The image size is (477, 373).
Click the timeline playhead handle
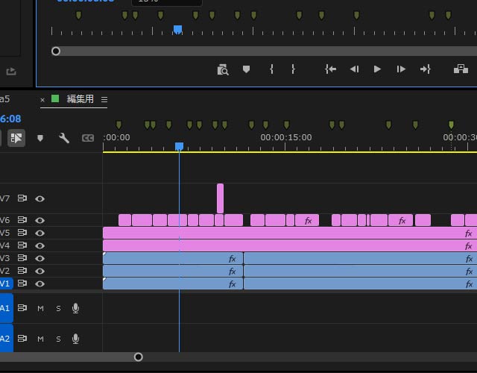click(x=179, y=146)
